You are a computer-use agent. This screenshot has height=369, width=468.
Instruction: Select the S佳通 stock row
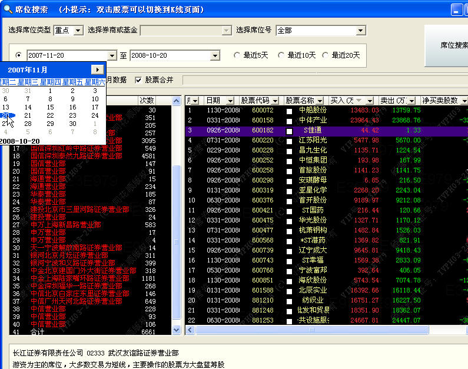click(x=313, y=130)
